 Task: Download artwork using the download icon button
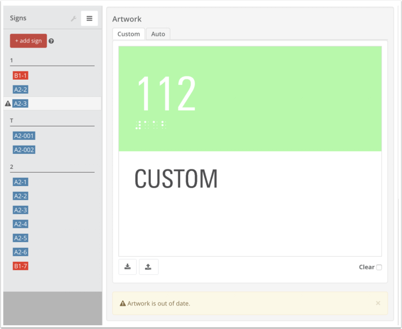click(x=127, y=267)
